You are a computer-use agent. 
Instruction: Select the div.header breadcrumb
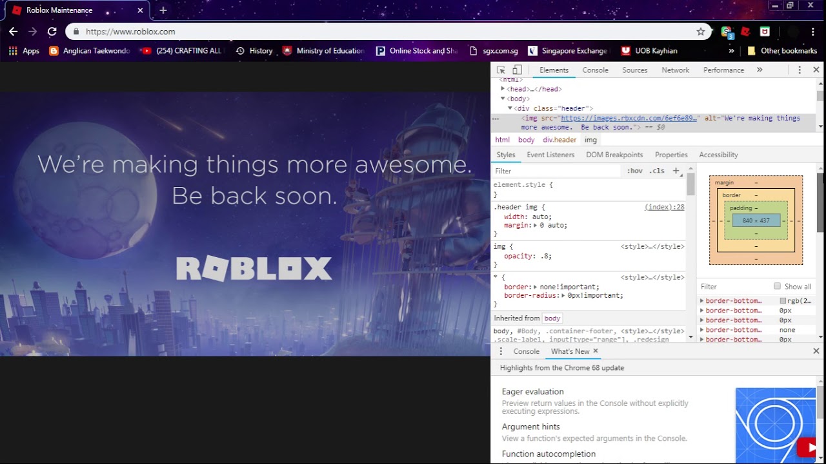(559, 140)
